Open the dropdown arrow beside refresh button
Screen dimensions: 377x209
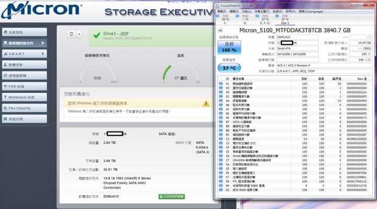click(79, 34)
